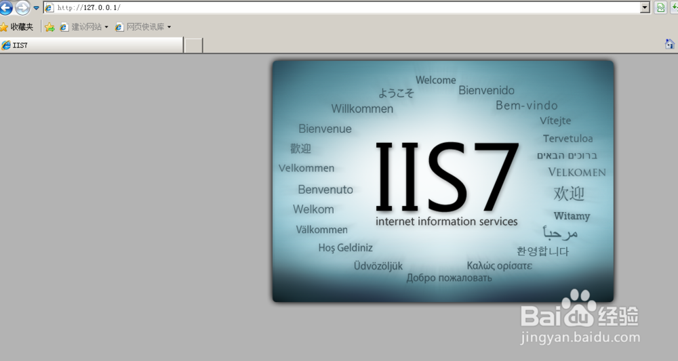Click the Home page icon
This screenshot has height=361, width=678.
(669, 43)
